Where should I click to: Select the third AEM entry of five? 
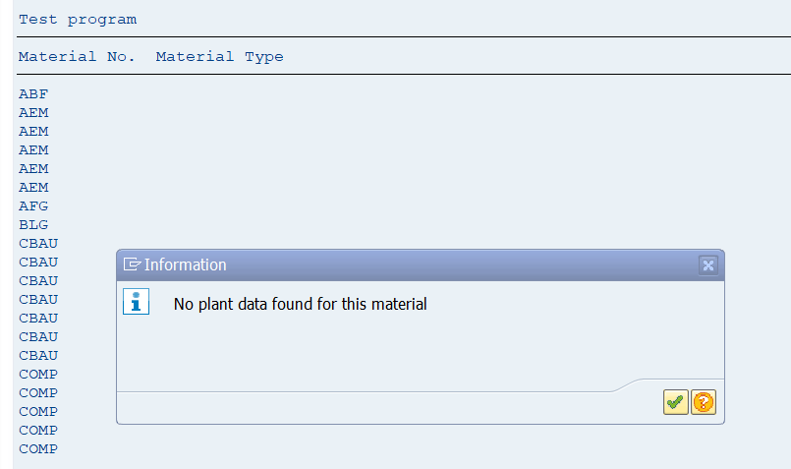tap(33, 149)
